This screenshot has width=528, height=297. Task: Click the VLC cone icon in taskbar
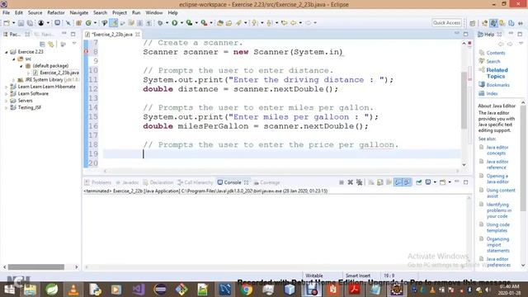73,290
